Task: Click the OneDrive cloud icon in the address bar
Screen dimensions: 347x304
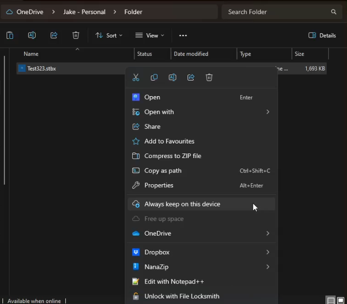Action: [x=9, y=12]
